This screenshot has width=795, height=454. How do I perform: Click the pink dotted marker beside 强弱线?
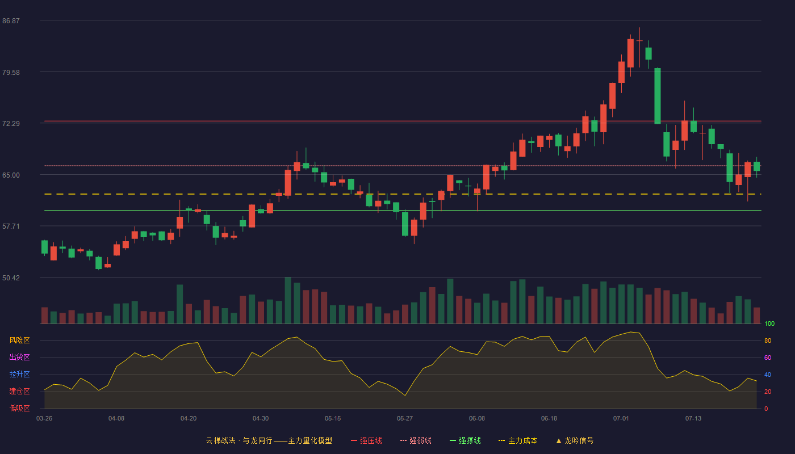[403, 440]
